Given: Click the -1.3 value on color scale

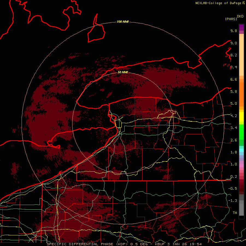Looking at the screenshot, I should click(233, 201).
